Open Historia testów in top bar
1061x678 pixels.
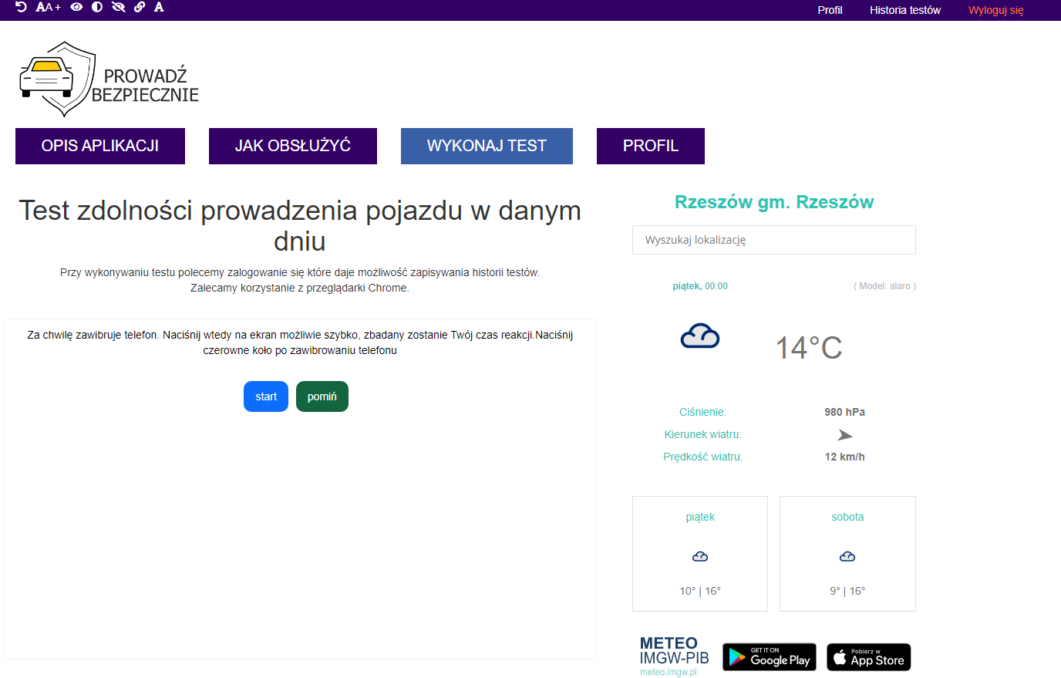905,10
